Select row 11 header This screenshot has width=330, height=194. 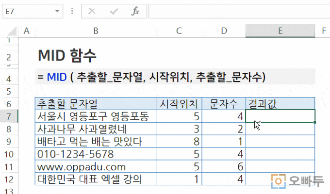pyautogui.click(x=9, y=167)
